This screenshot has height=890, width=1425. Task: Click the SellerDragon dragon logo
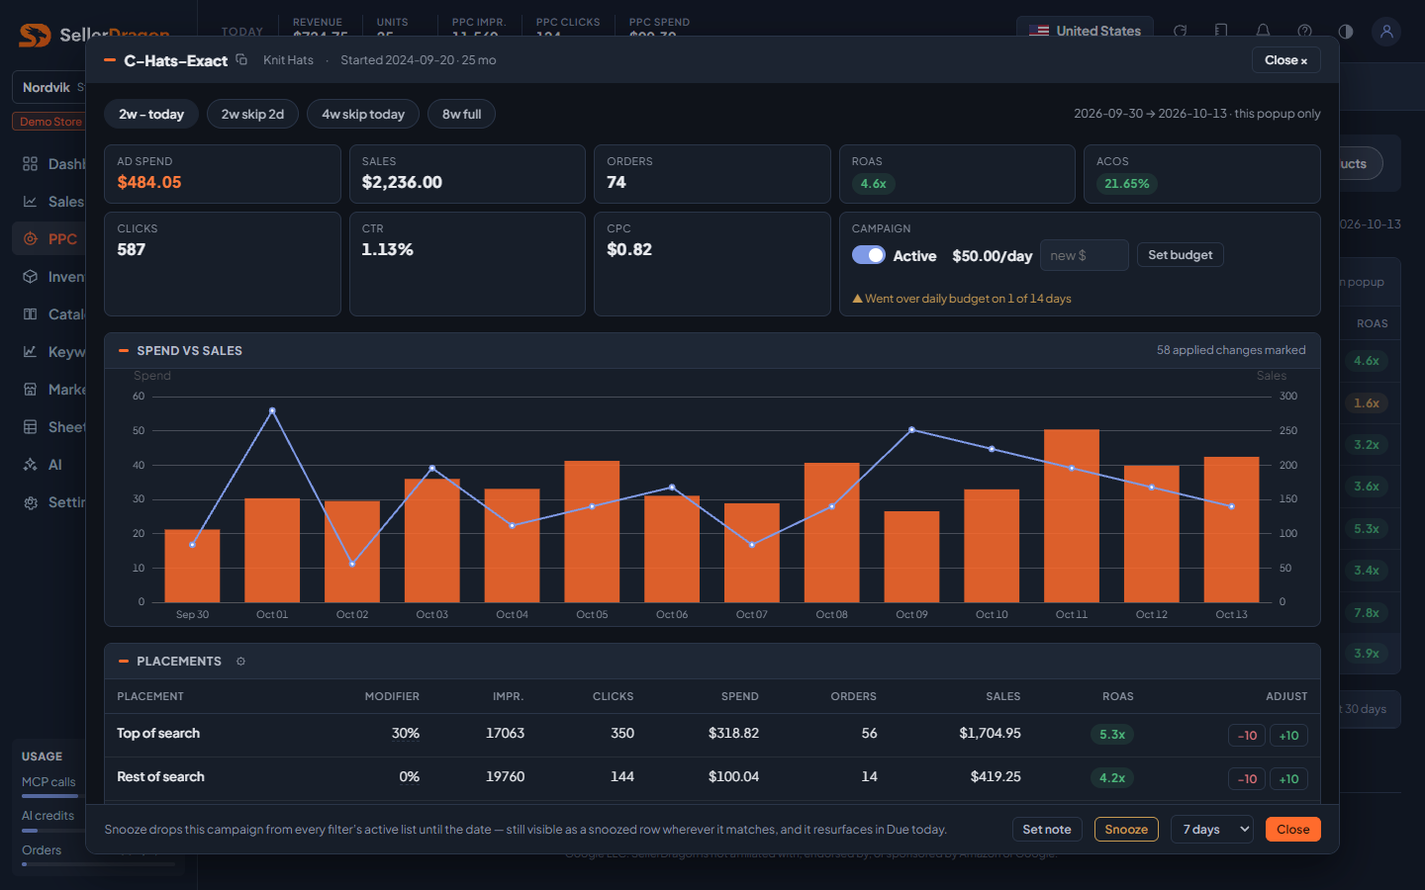(x=35, y=36)
